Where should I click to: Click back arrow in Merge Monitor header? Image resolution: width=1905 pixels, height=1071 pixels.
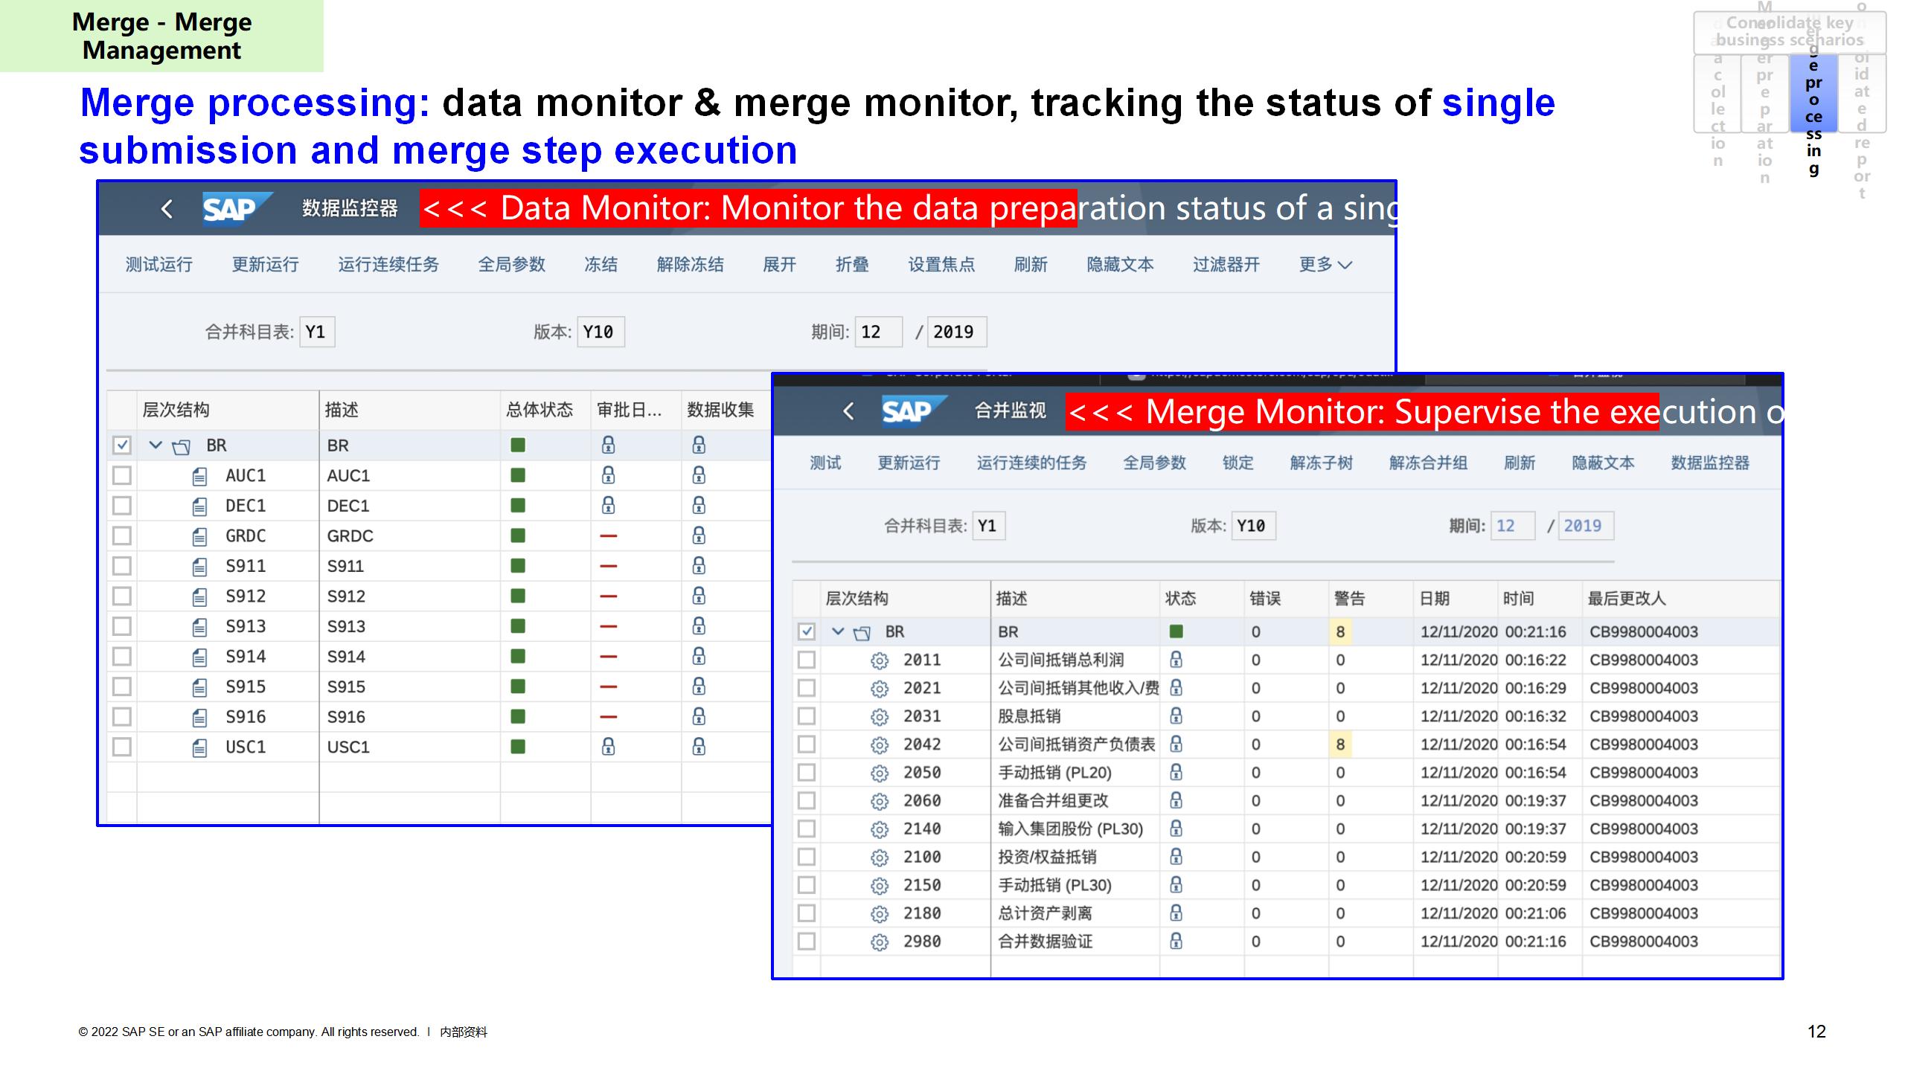[848, 411]
